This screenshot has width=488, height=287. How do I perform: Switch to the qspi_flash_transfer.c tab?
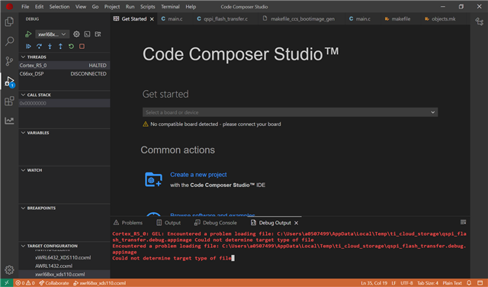(x=222, y=19)
